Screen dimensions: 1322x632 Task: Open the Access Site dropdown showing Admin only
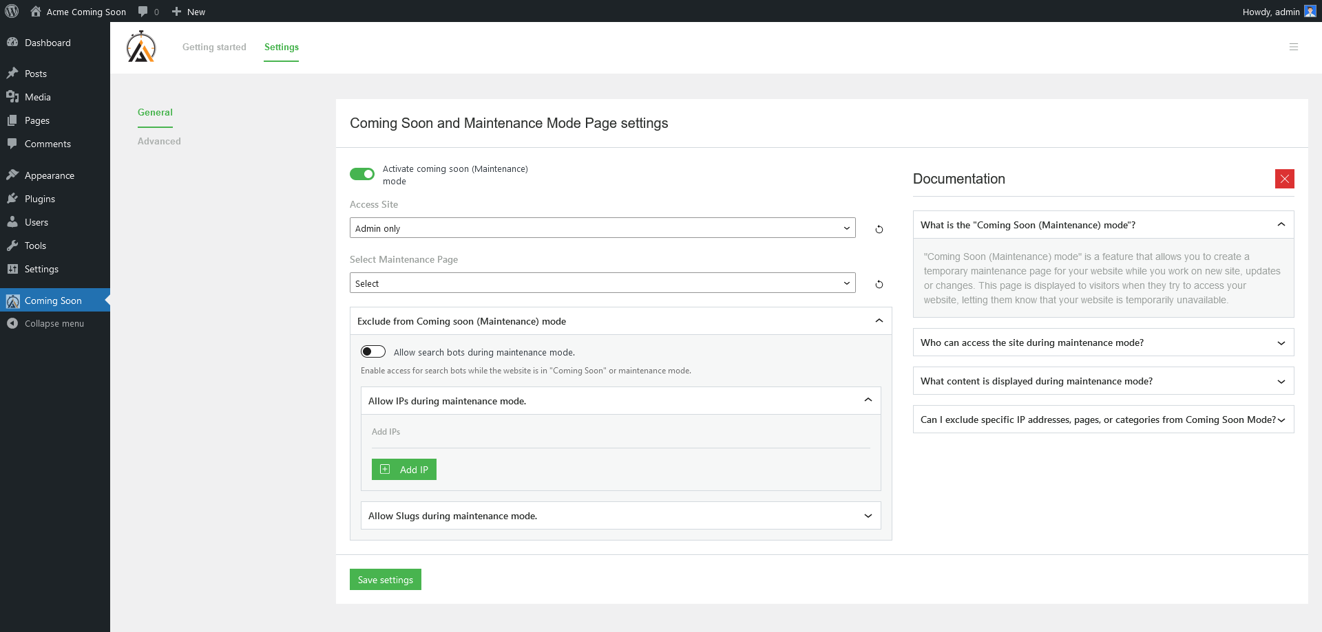602,228
